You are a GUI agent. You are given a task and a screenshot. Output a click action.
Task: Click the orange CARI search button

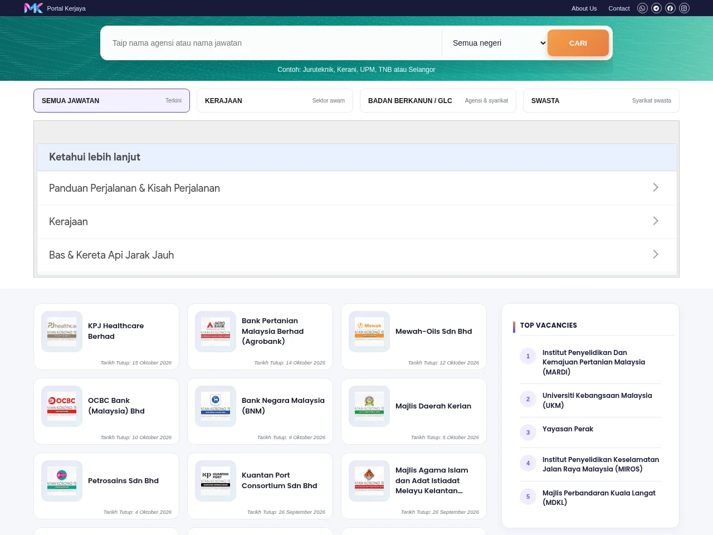(578, 43)
